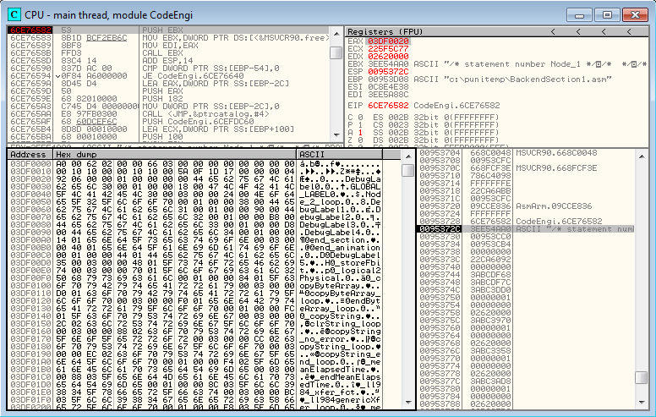Screen dimensions: 656x417
Task: Toggle the C flag value 0
Action: click(360, 118)
